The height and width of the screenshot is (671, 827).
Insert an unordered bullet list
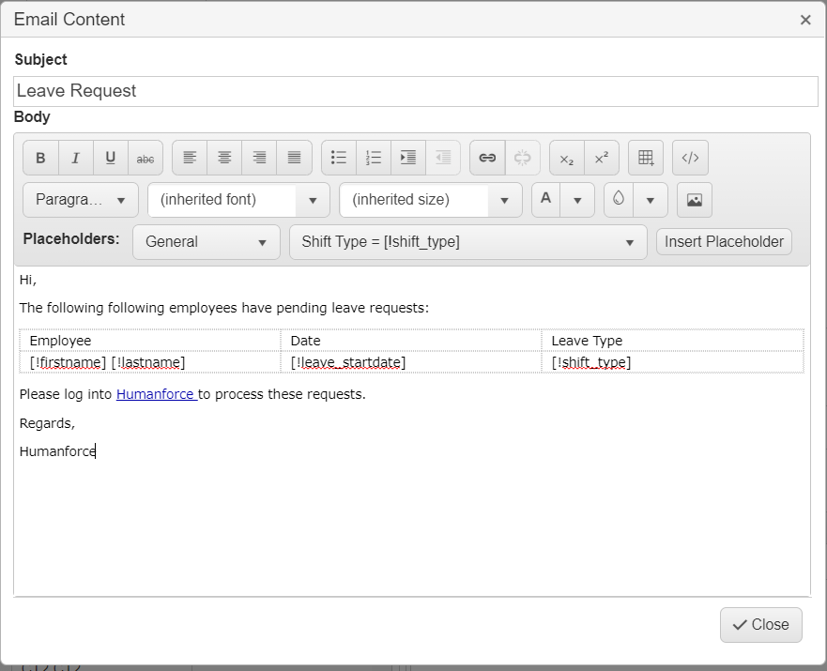click(339, 158)
